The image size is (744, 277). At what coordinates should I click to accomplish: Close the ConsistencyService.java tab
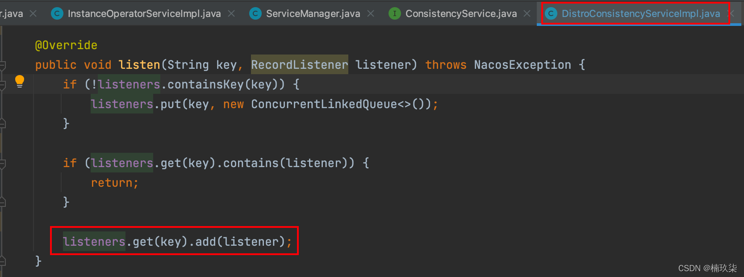(x=527, y=14)
